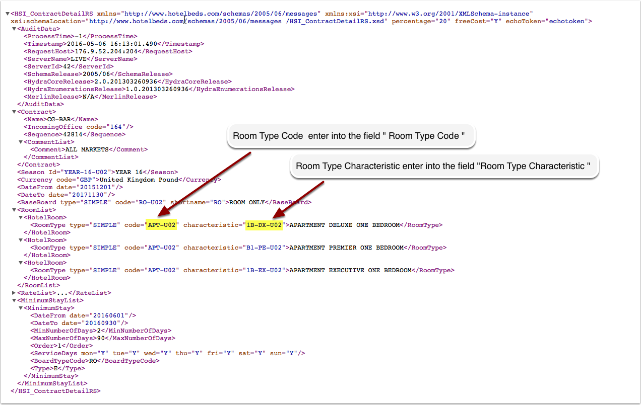Select the HydraEnumerationsRelease 1.0.201303260936 line
641x405 pixels.
(159, 89)
